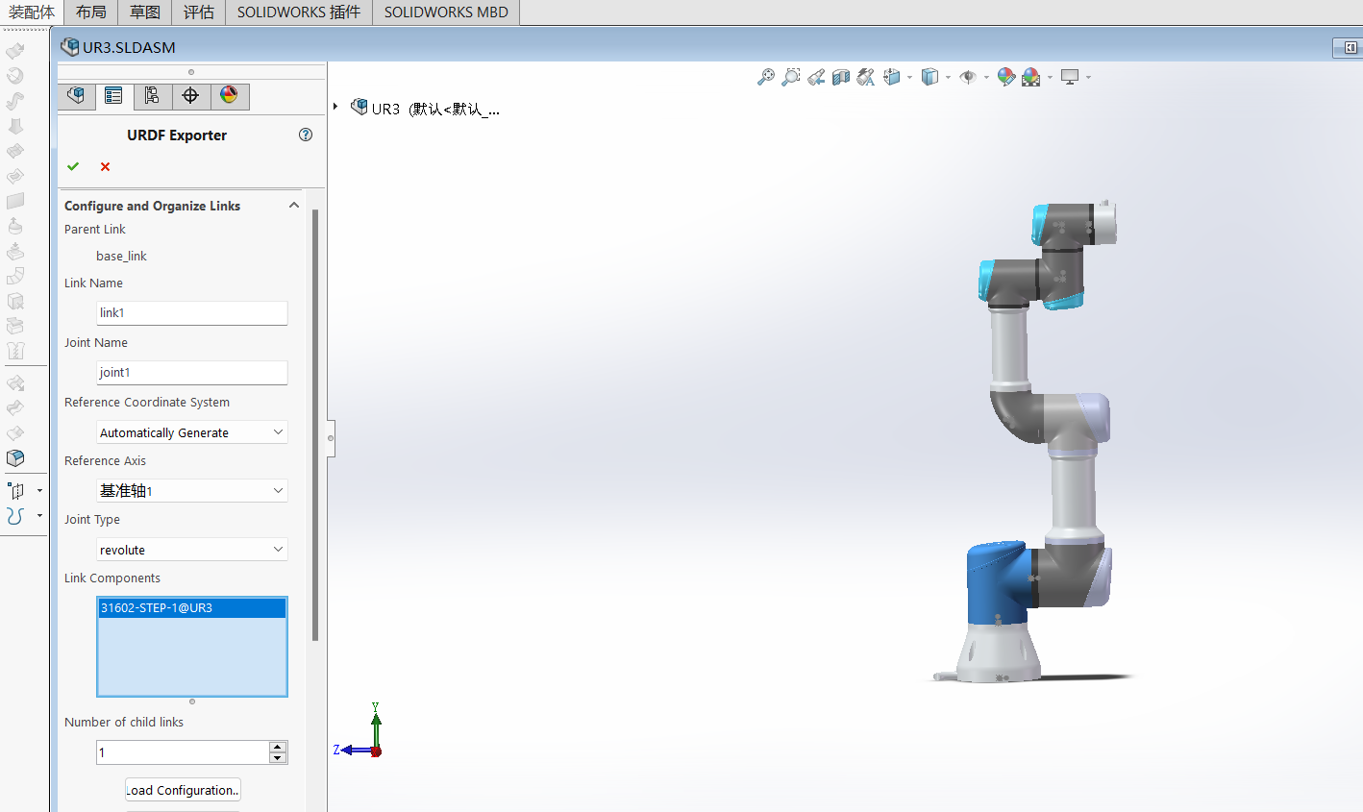Click the Load Configuration button

[x=182, y=789]
